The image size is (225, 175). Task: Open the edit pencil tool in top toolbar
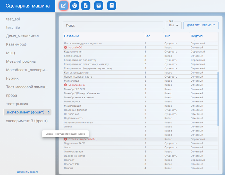click(x=63, y=6)
